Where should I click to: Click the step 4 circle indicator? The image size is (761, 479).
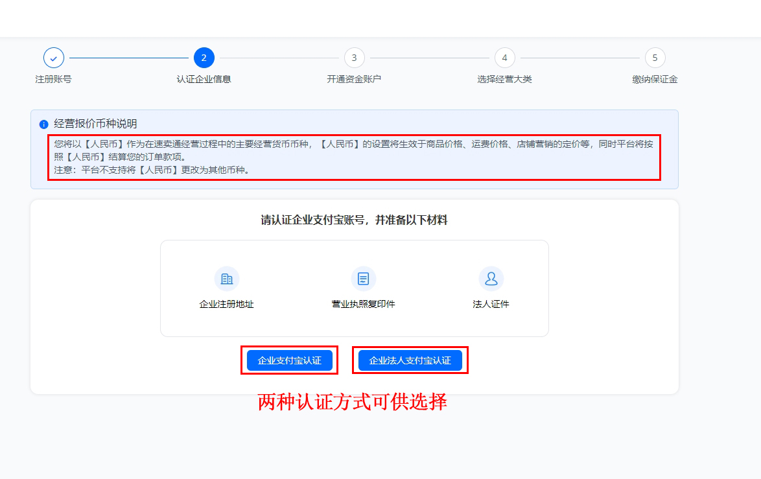point(504,58)
